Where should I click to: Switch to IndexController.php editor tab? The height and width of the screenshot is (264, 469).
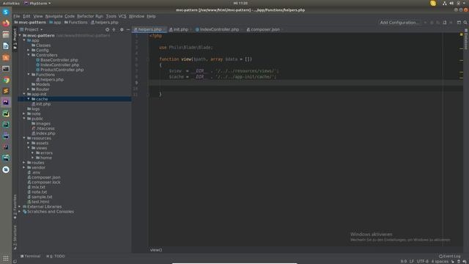point(217,29)
